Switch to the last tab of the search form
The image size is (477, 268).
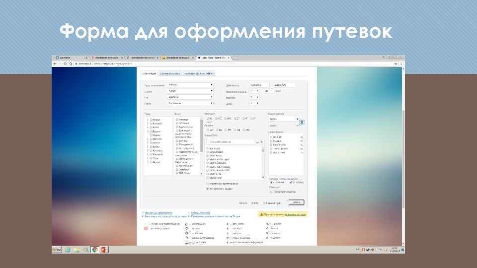tap(199, 73)
